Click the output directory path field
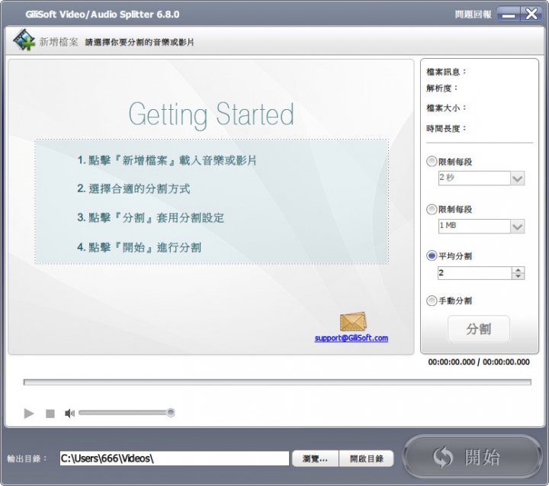Viewport: 549px width, 486px height. click(x=175, y=459)
